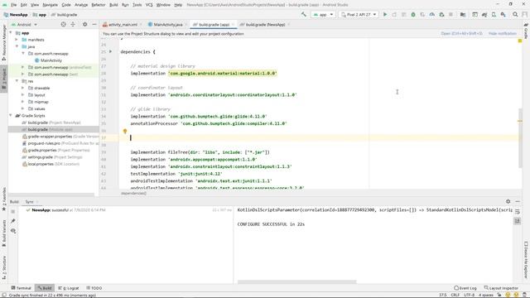
Task: Open the Search Everywhere magnifier icon
Action: [515, 15]
